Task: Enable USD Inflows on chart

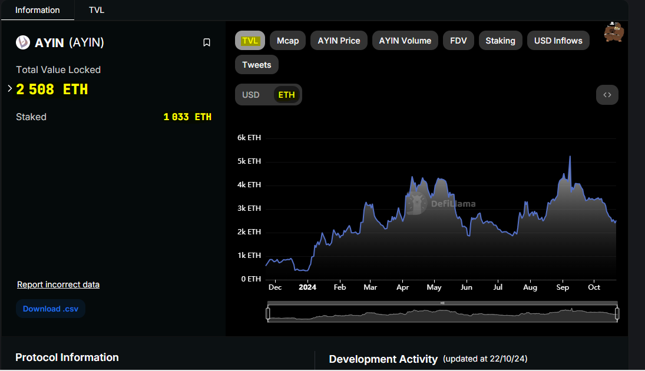Action: point(558,41)
